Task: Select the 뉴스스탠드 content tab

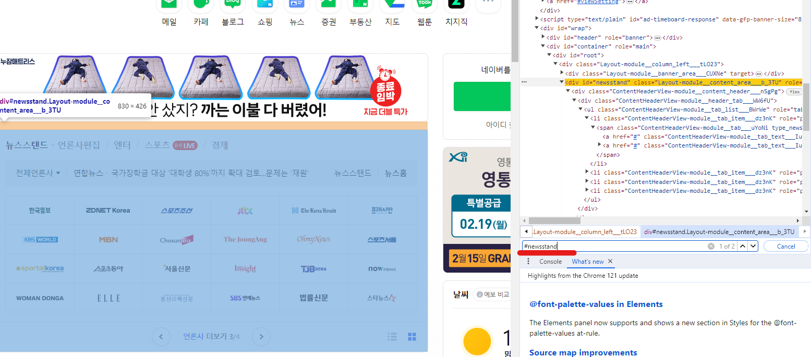Action: (x=27, y=145)
